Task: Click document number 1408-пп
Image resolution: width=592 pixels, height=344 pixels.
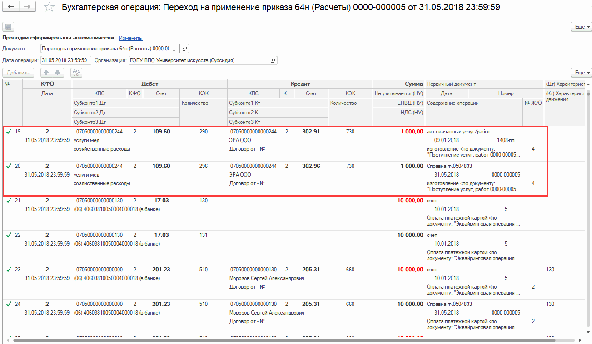Action: pos(506,140)
